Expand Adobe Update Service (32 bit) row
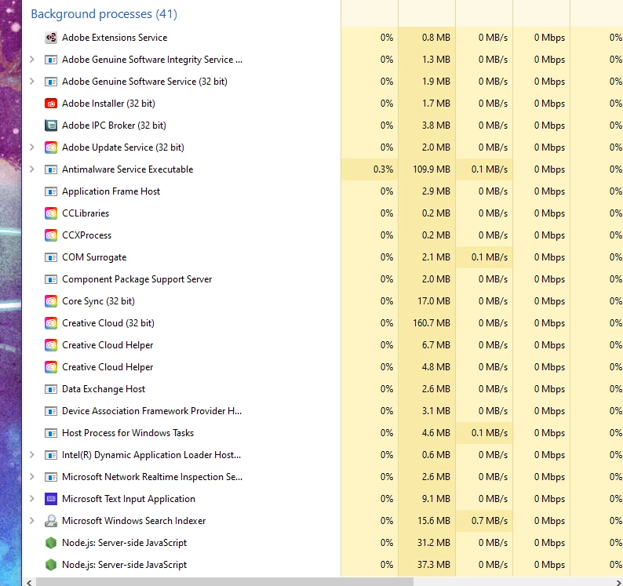The height and width of the screenshot is (586, 623). (32, 147)
